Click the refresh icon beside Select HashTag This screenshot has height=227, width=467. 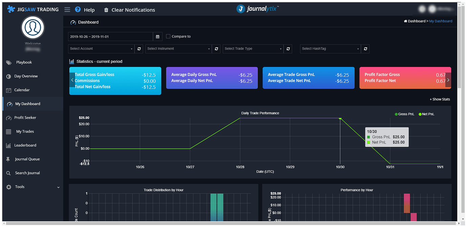coord(365,49)
